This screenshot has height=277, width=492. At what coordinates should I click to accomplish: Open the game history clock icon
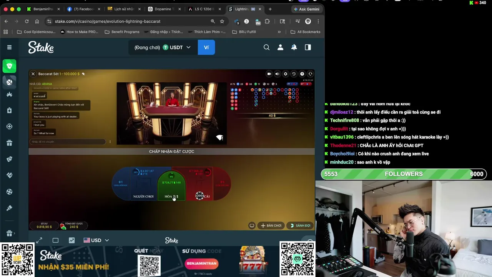[294, 74]
